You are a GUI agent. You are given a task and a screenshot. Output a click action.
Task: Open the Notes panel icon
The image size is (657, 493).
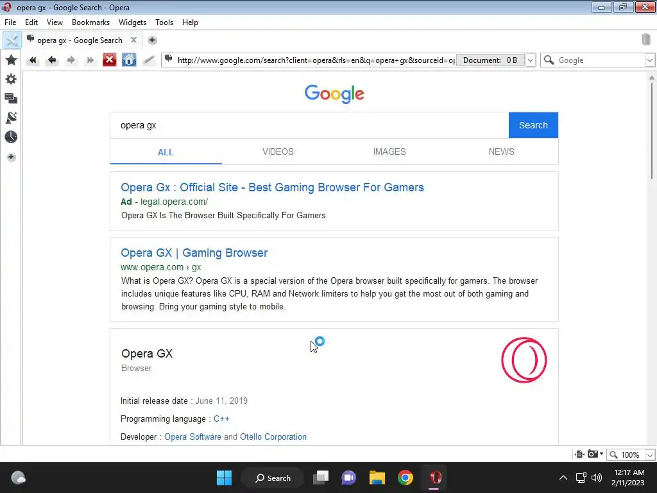click(12, 98)
